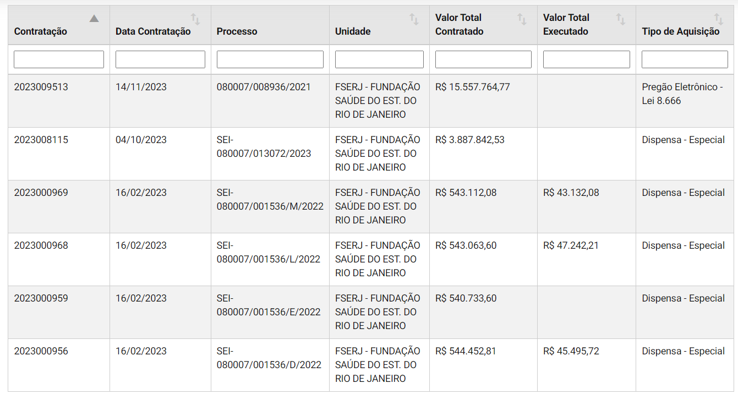The height and width of the screenshot is (394, 738).
Task: Click the value R$ 47.242,21
Action: [571, 245]
